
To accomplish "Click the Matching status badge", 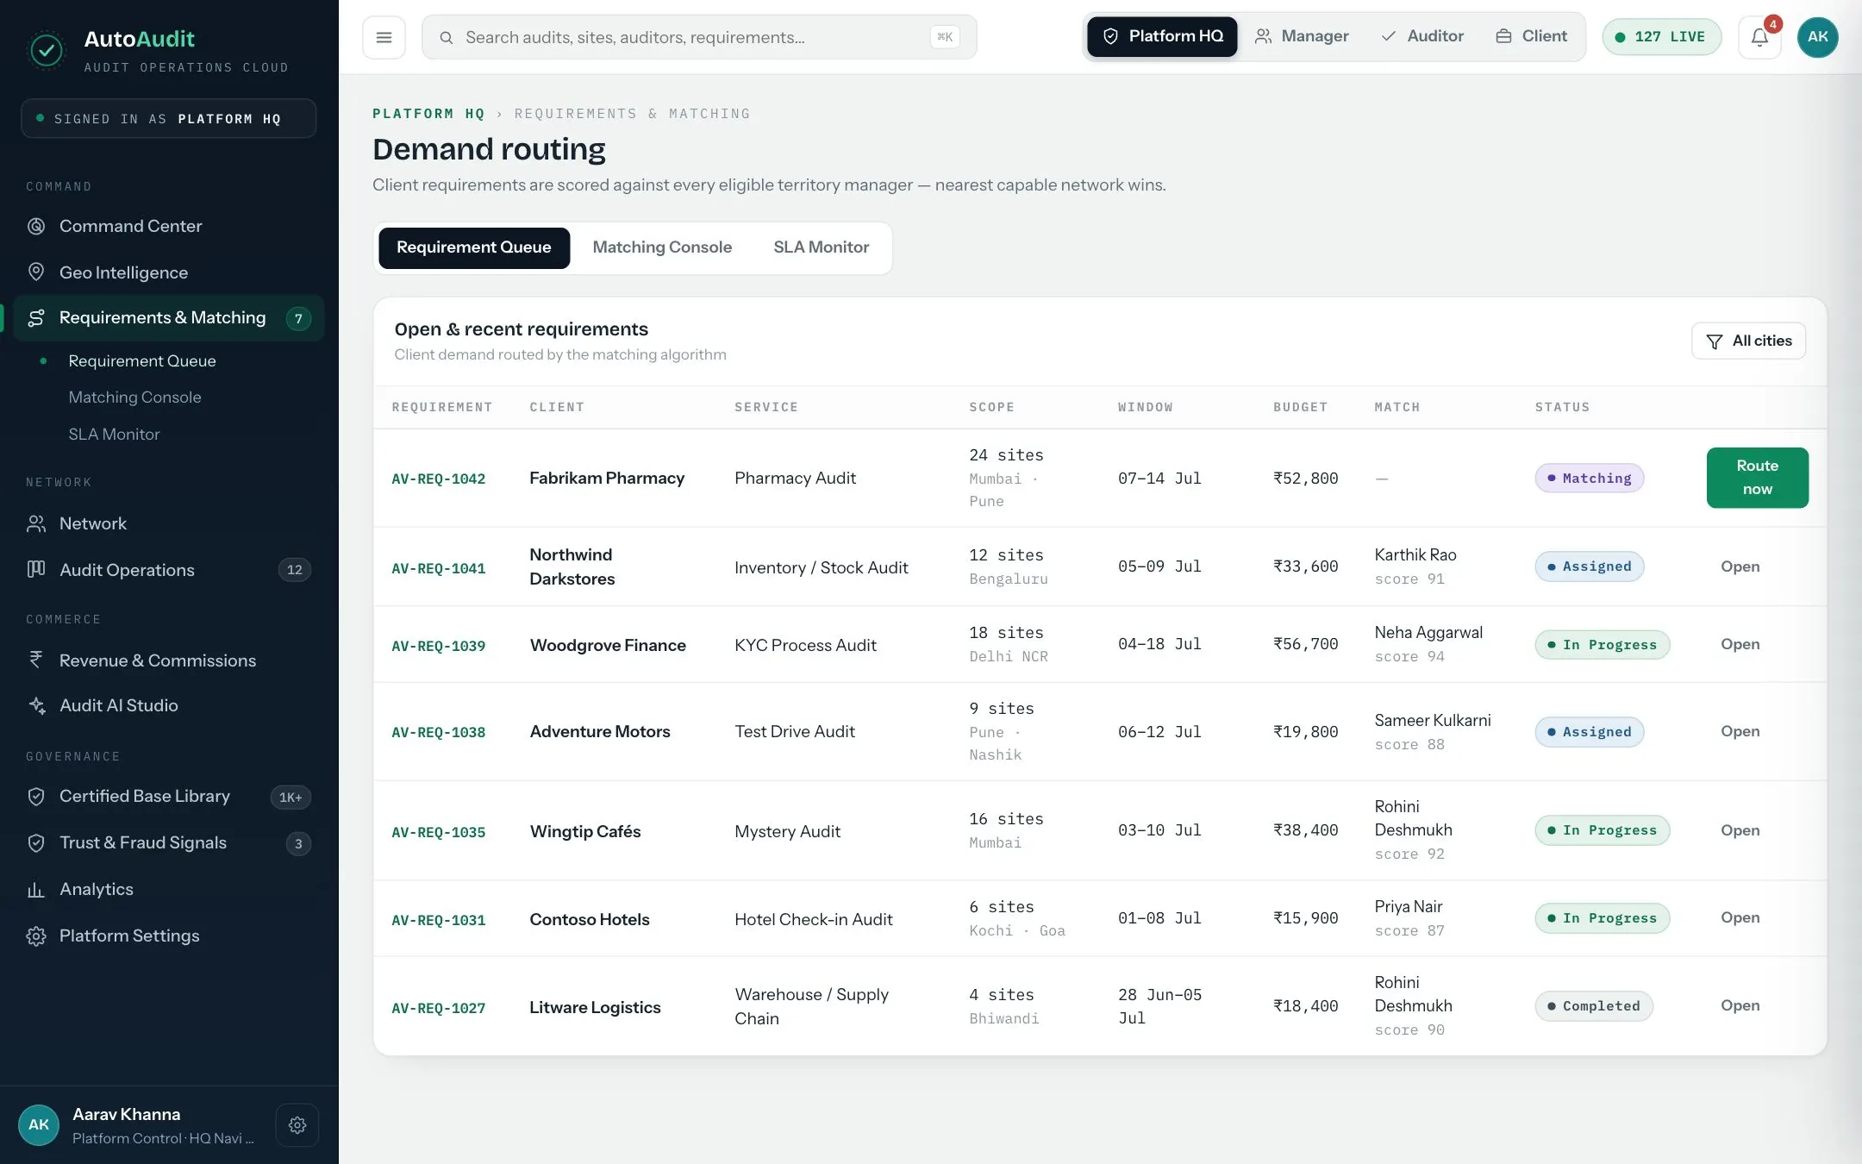I will (x=1589, y=479).
